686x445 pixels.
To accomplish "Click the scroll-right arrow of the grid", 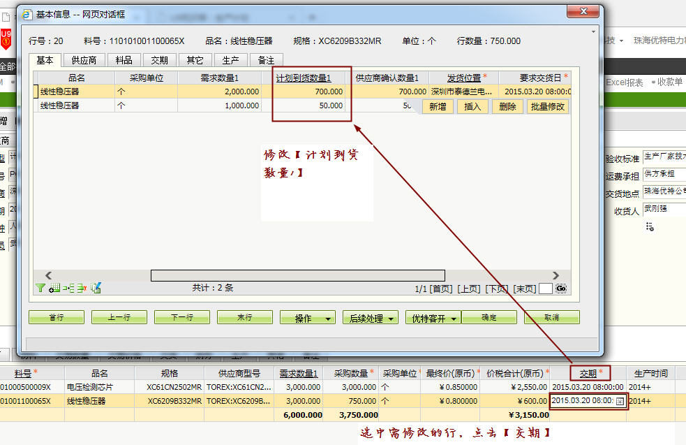I will point(555,275).
